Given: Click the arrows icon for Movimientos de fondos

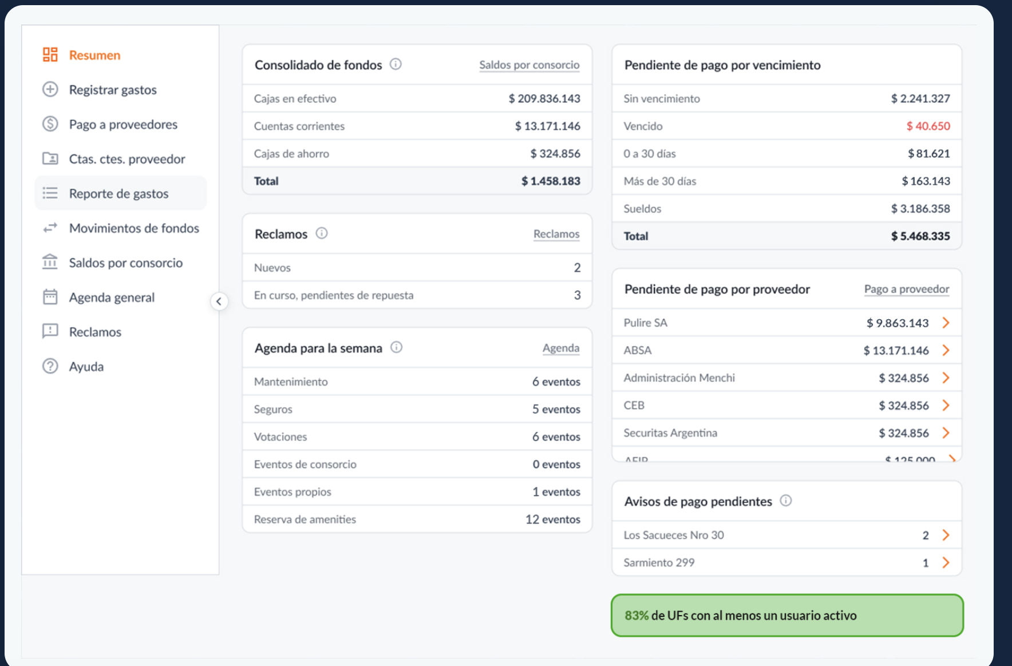Looking at the screenshot, I should pyautogui.click(x=50, y=228).
